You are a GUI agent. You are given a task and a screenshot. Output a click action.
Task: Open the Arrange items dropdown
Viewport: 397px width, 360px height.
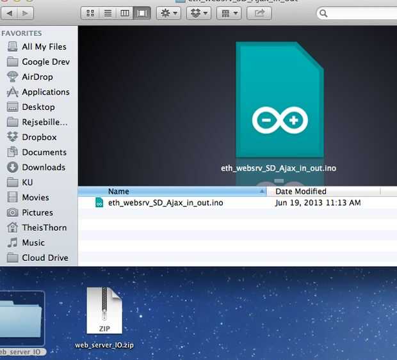coord(229,13)
